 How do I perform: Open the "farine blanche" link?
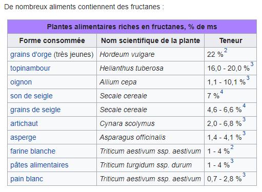(33, 151)
